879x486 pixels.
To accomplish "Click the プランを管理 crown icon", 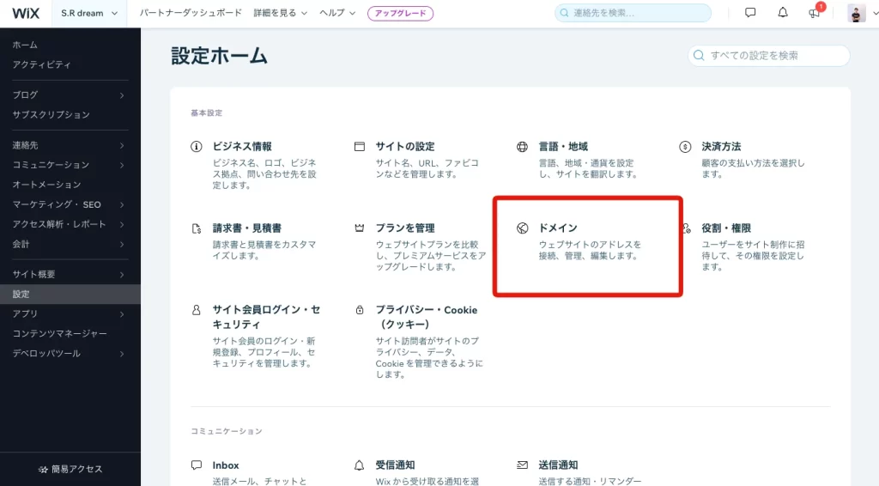I will pyautogui.click(x=360, y=228).
